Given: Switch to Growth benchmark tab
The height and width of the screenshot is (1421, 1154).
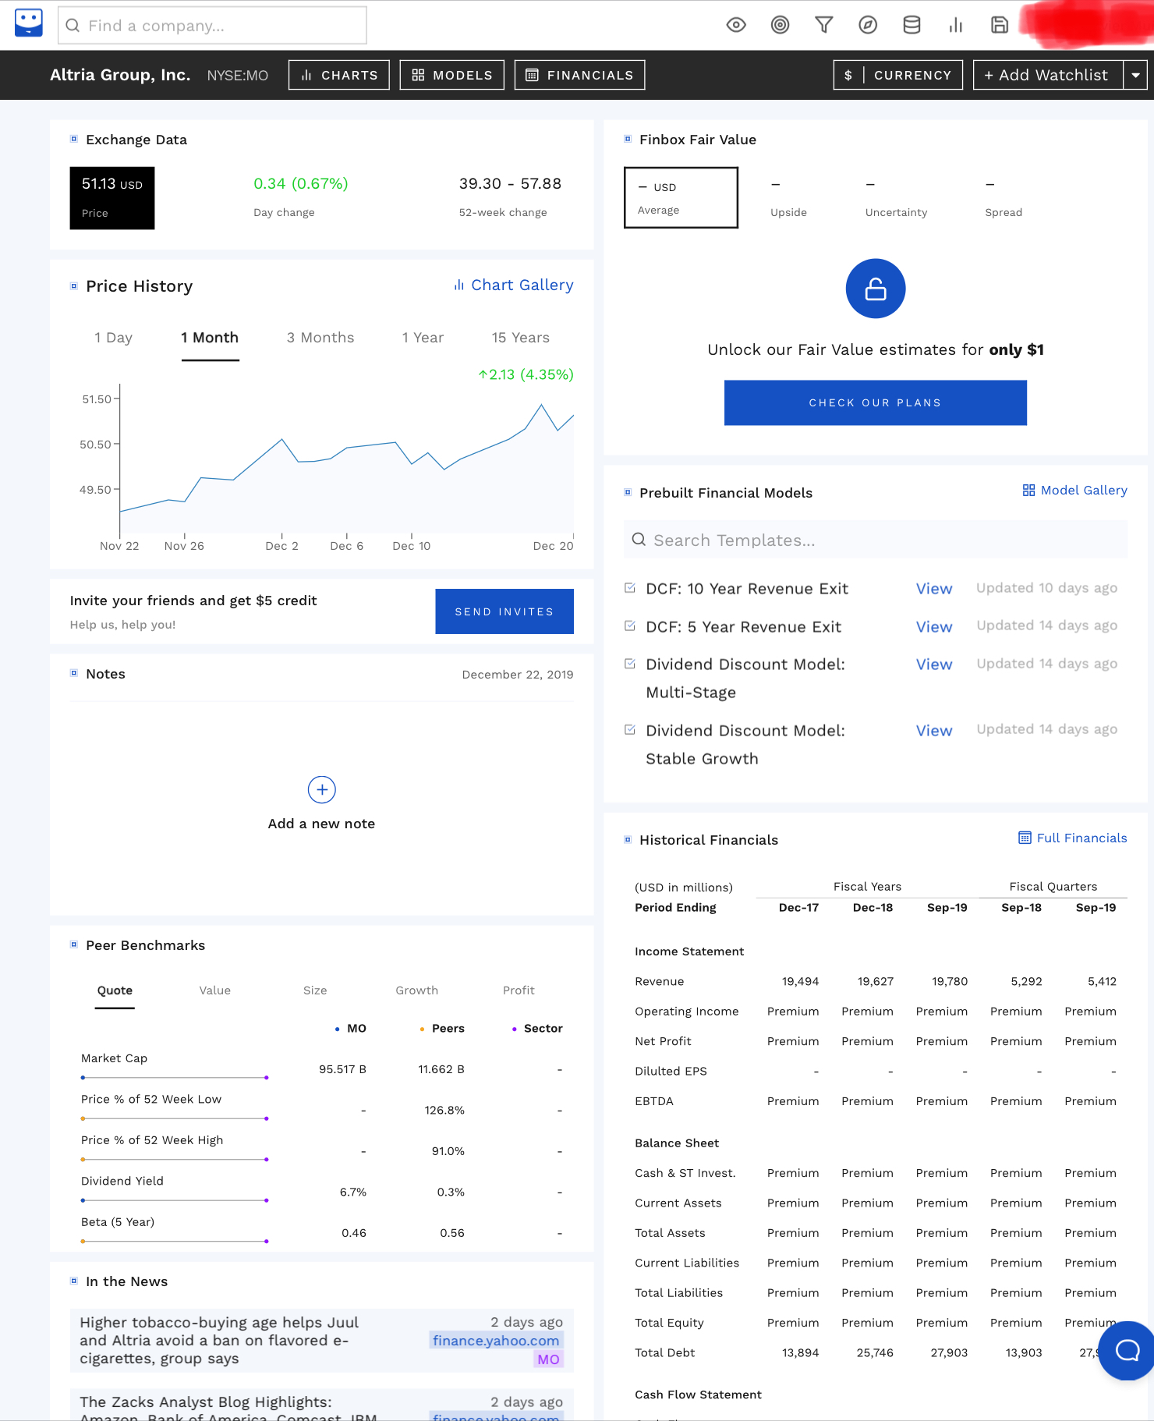Looking at the screenshot, I should click(417, 990).
